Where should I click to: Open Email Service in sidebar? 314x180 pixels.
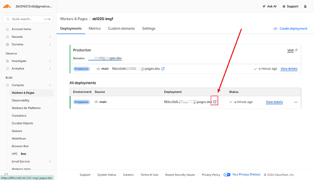coord(20,161)
